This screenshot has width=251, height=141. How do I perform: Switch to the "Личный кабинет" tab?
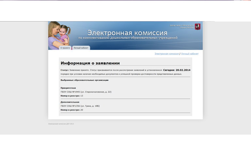(x=81, y=48)
